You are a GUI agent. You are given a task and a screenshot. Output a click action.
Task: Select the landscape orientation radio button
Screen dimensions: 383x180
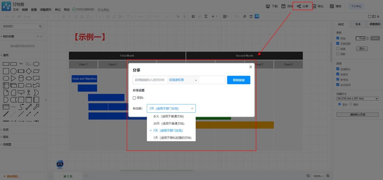coord(351,104)
